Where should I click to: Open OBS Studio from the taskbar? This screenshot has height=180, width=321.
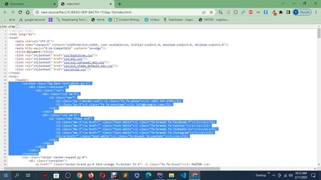click(x=68, y=175)
